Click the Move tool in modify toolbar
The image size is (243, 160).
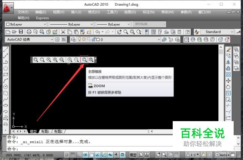pos(228,81)
